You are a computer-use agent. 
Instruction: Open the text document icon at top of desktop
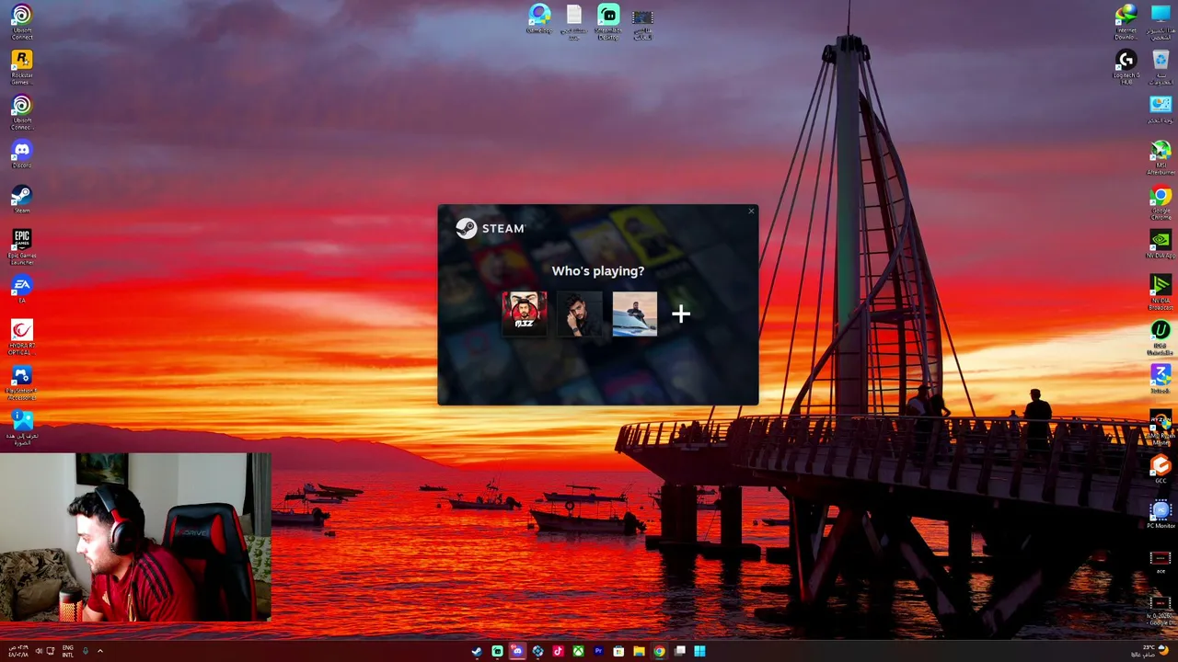tap(573, 21)
